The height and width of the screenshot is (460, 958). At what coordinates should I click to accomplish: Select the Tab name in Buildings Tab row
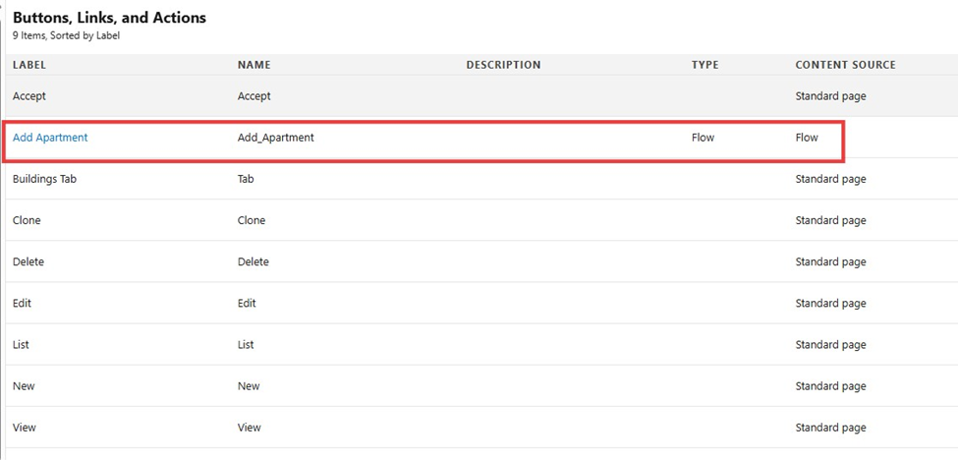click(247, 179)
